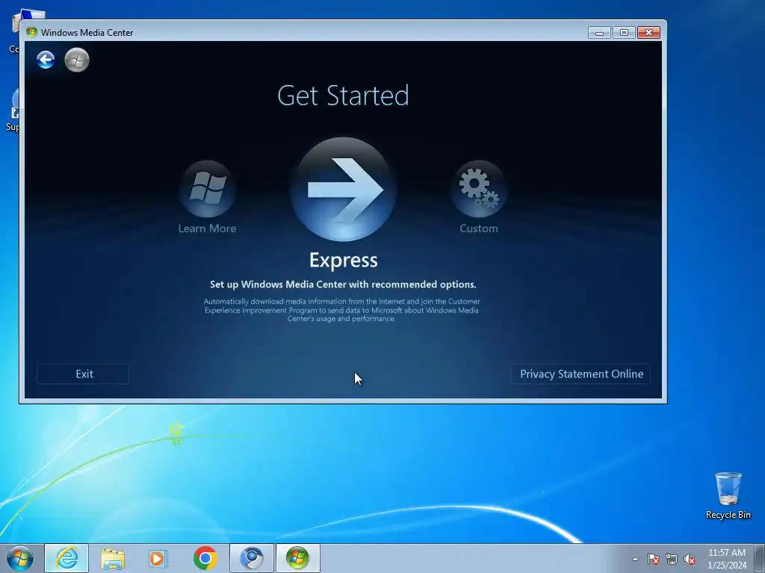The image size is (765, 573).
Task: Click the muted volume tray icon
Action: [690, 559]
